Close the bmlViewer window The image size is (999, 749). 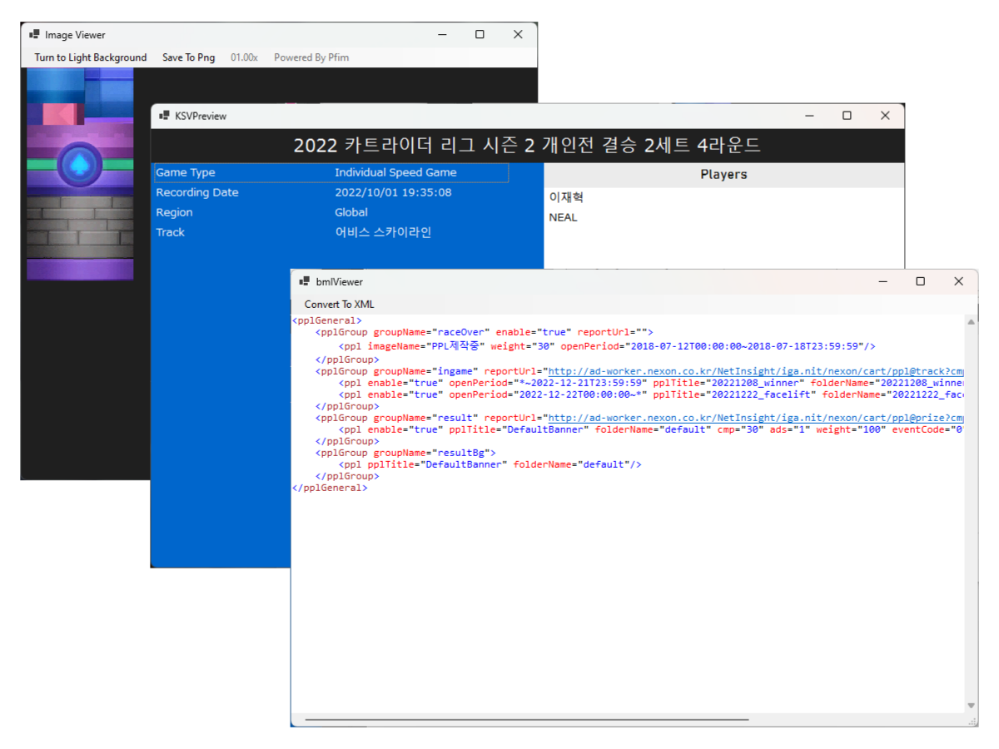(x=958, y=281)
